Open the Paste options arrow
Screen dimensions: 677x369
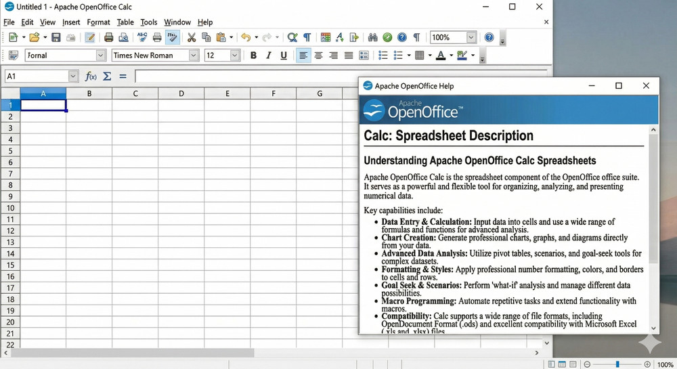[231, 37]
